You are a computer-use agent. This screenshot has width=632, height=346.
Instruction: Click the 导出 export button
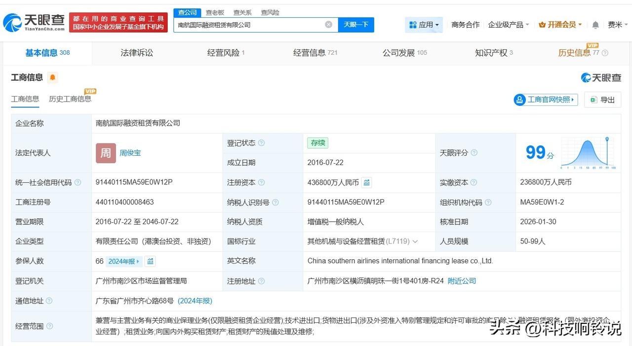(x=602, y=100)
